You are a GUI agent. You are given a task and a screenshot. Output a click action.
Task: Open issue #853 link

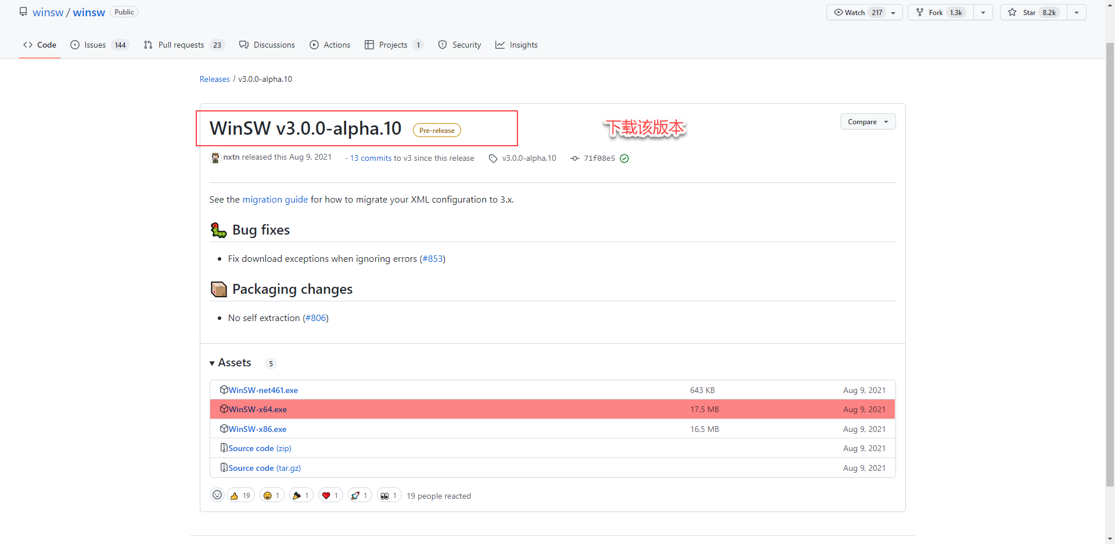tap(433, 259)
